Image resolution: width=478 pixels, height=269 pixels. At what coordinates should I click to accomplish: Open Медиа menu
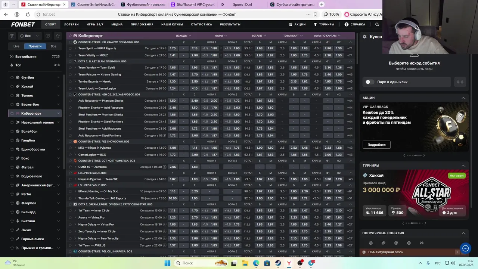point(117,24)
